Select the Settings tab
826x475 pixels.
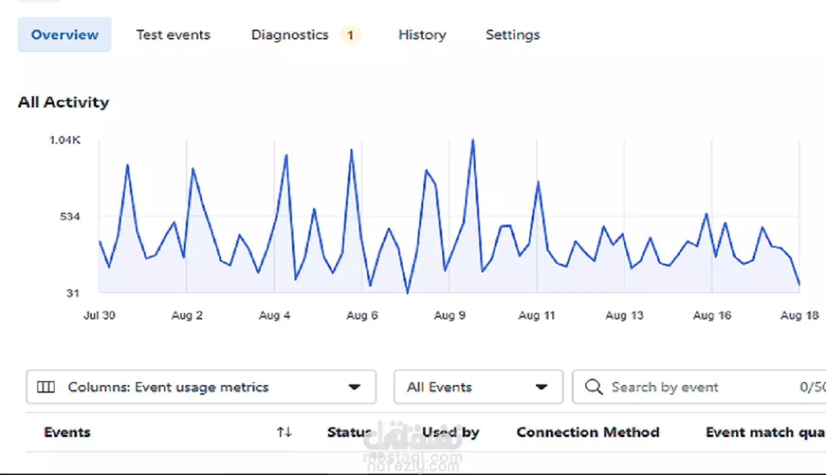pos(513,35)
